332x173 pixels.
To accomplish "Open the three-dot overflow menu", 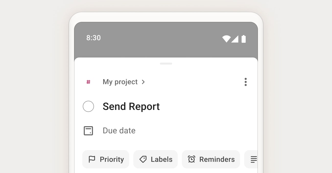I will (246, 82).
